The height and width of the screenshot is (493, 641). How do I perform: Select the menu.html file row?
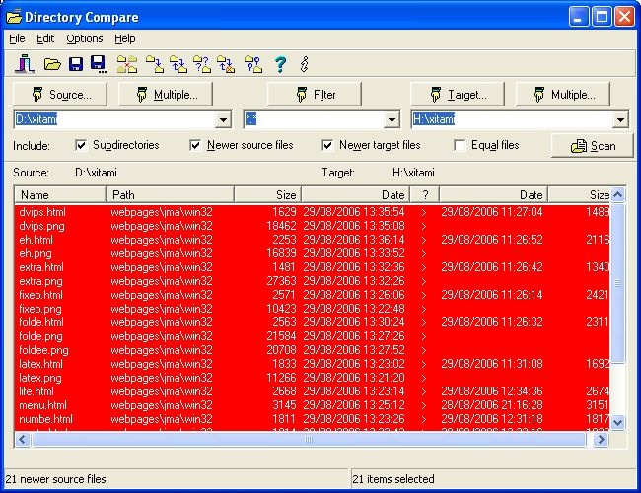click(x=313, y=405)
